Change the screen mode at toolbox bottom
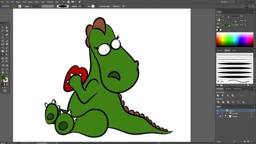Image resolution: width=256 pixels, height=144 pixels. coord(5,91)
